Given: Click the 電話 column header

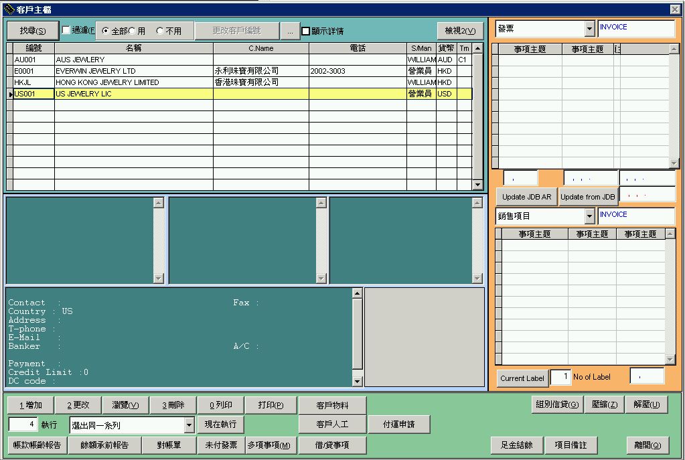Looking at the screenshot, I should (358, 48).
